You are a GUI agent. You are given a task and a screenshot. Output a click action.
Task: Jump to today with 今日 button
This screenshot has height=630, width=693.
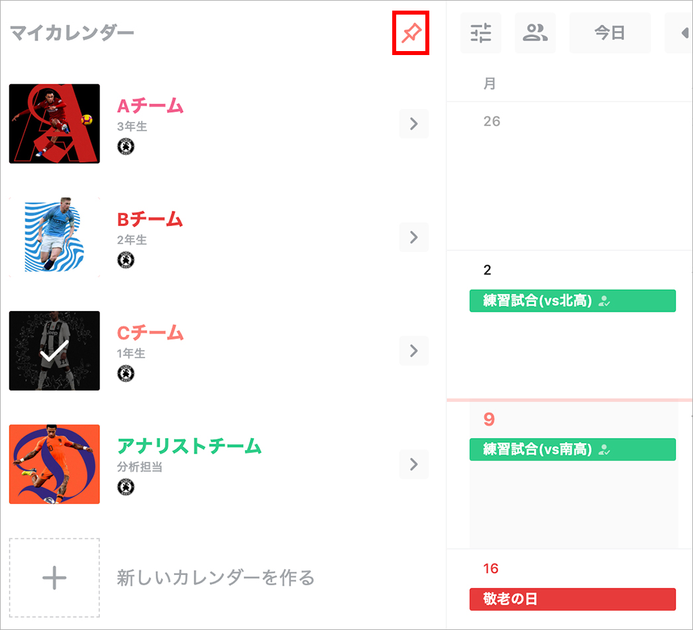[x=610, y=32]
